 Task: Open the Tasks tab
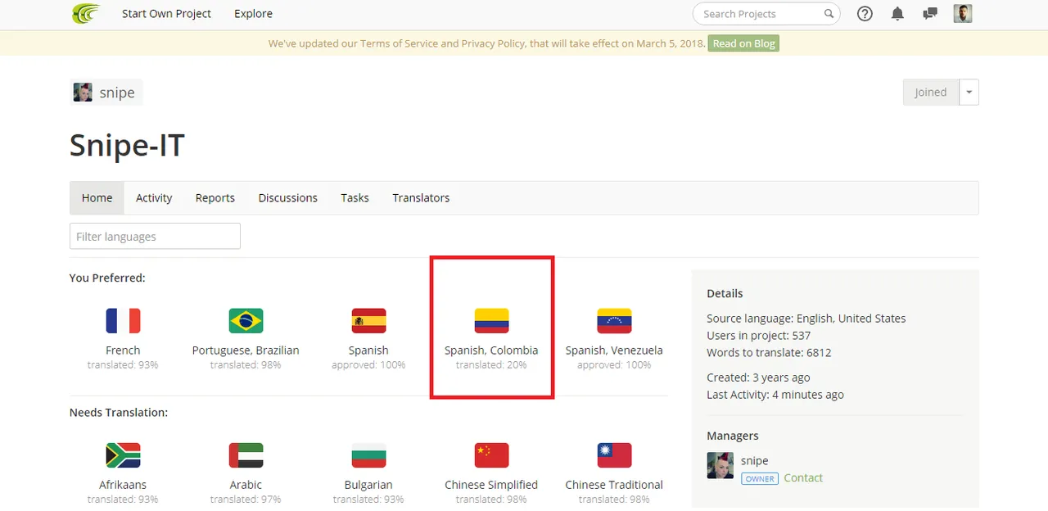[355, 198]
